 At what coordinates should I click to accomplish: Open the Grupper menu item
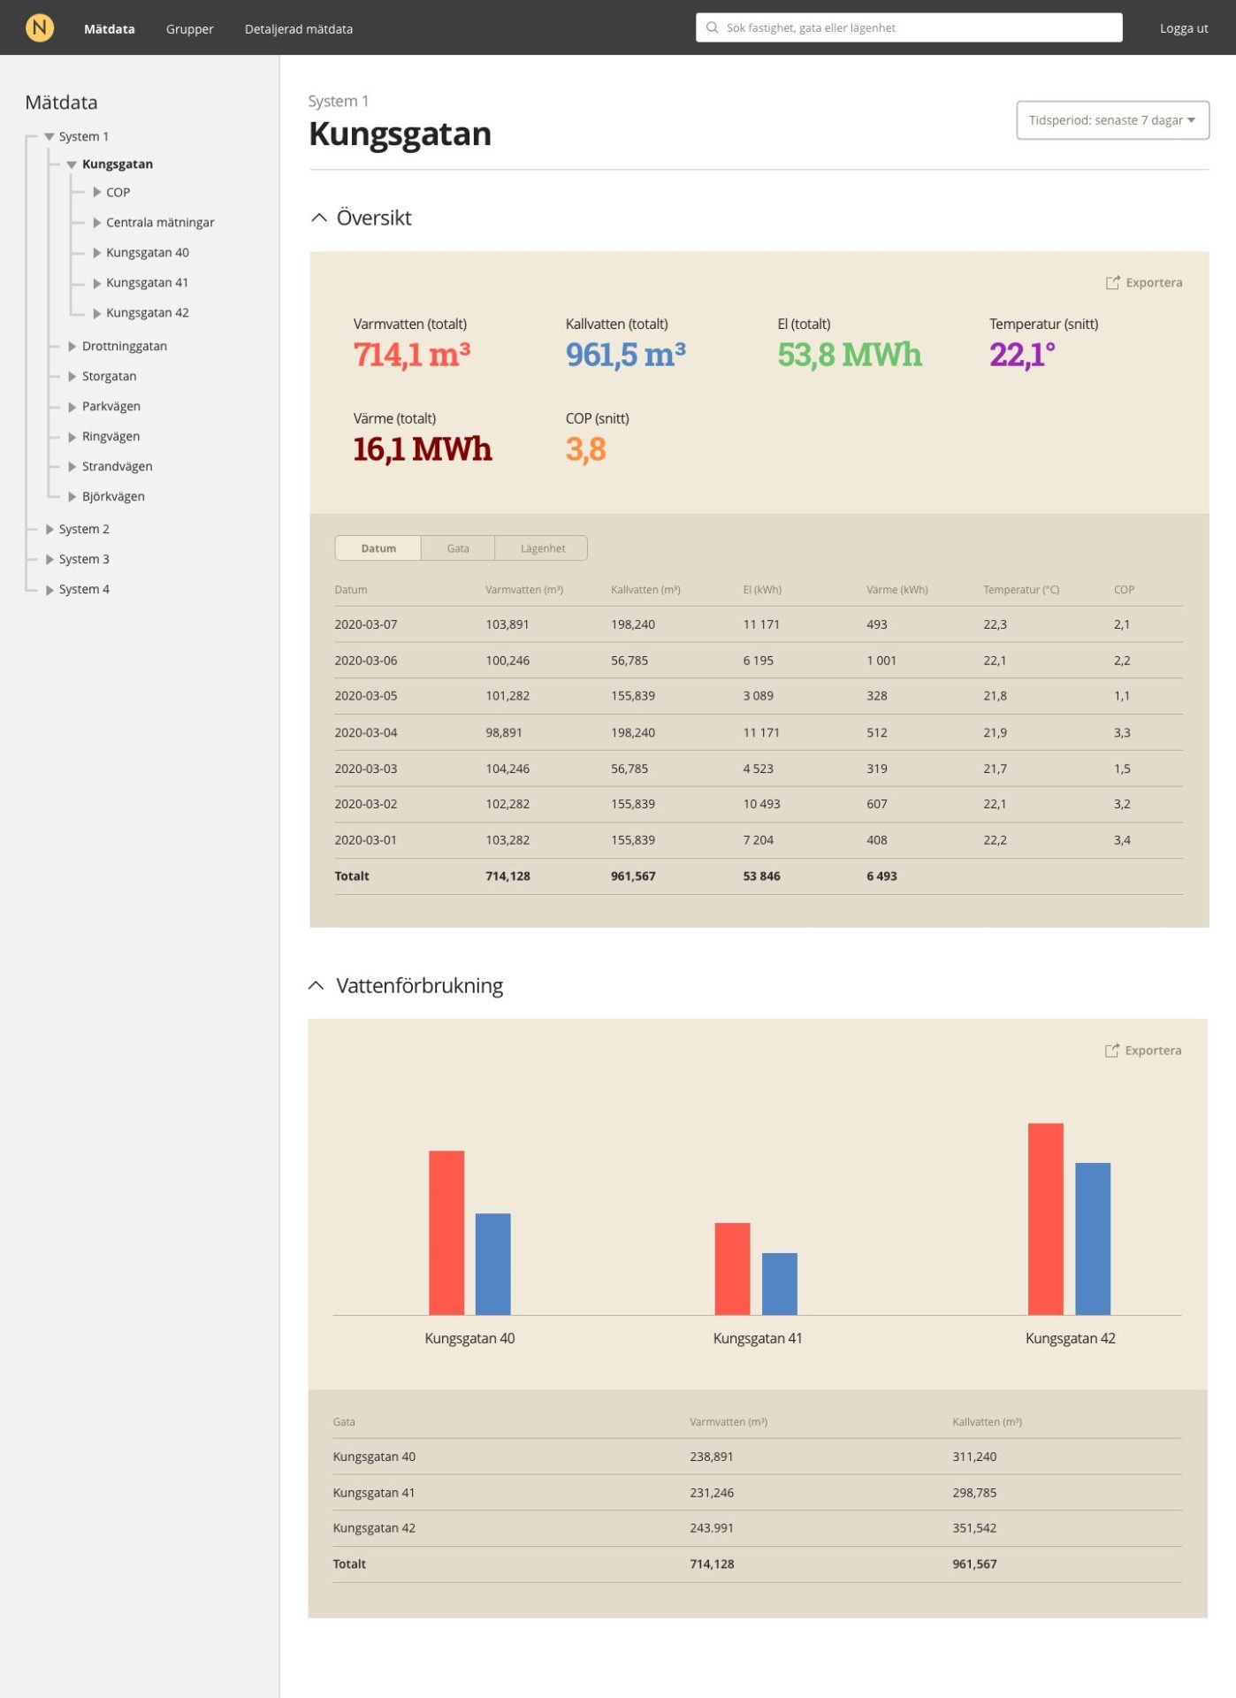189,28
